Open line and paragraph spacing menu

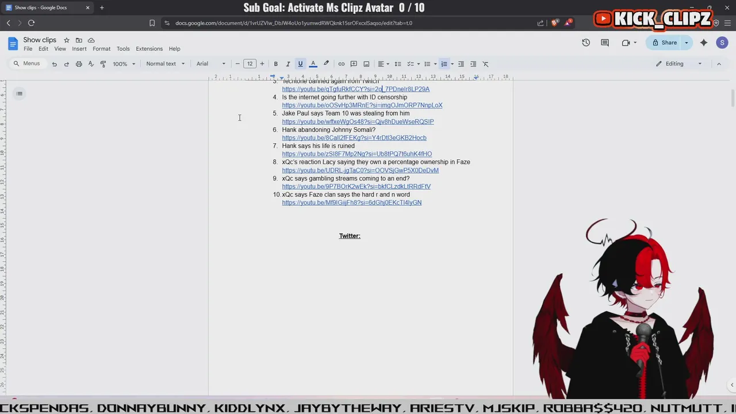[398, 64]
